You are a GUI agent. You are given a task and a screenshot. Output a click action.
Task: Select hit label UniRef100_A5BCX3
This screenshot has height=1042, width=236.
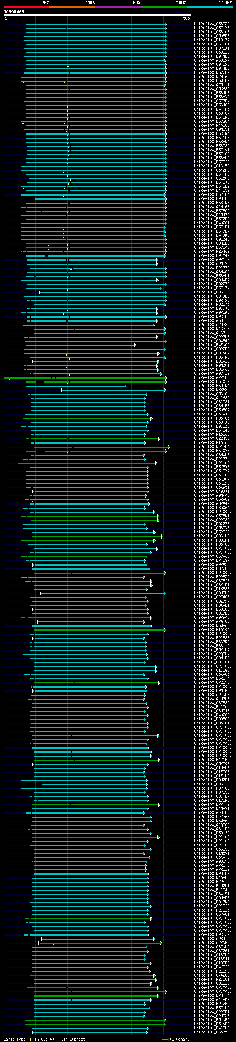click(x=211, y=528)
